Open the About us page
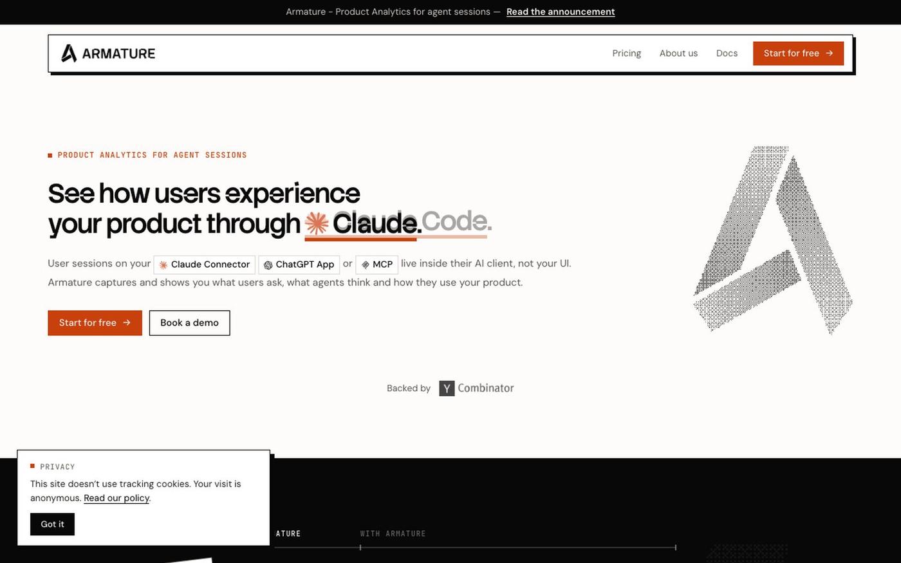The height and width of the screenshot is (563, 901). [678, 53]
